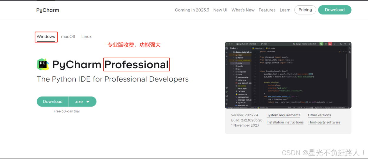368x159 pixels.
Task: Click the Python 3.11 interpreter in IDE status bar
Action: click(x=330, y=107)
